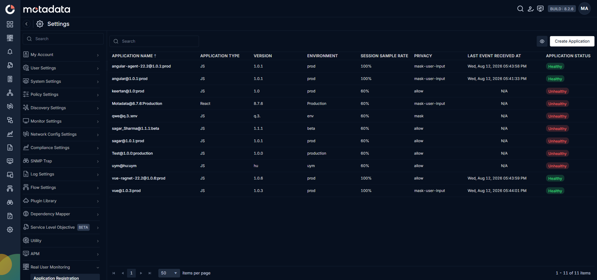This screenshot has height=280, width=597.
Task: Click the My Account icon
Action: (x=26, y=54)
